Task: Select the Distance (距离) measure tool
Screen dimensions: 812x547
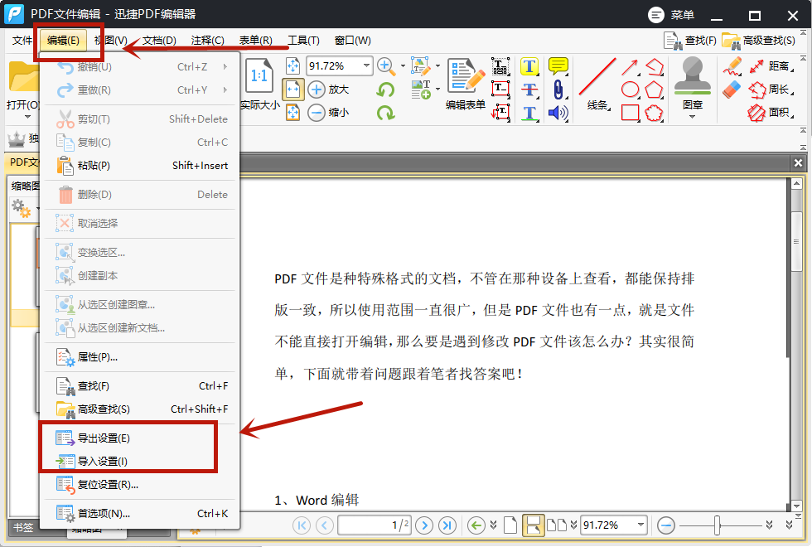Action: pos(768,66)
